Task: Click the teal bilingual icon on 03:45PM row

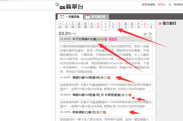Action: (105, 78)
